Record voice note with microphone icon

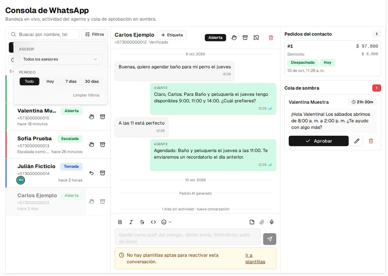(272, 222)
